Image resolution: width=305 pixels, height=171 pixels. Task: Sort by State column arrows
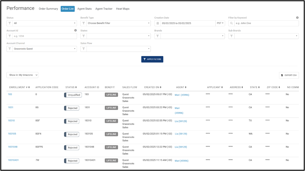coord(259,88)
